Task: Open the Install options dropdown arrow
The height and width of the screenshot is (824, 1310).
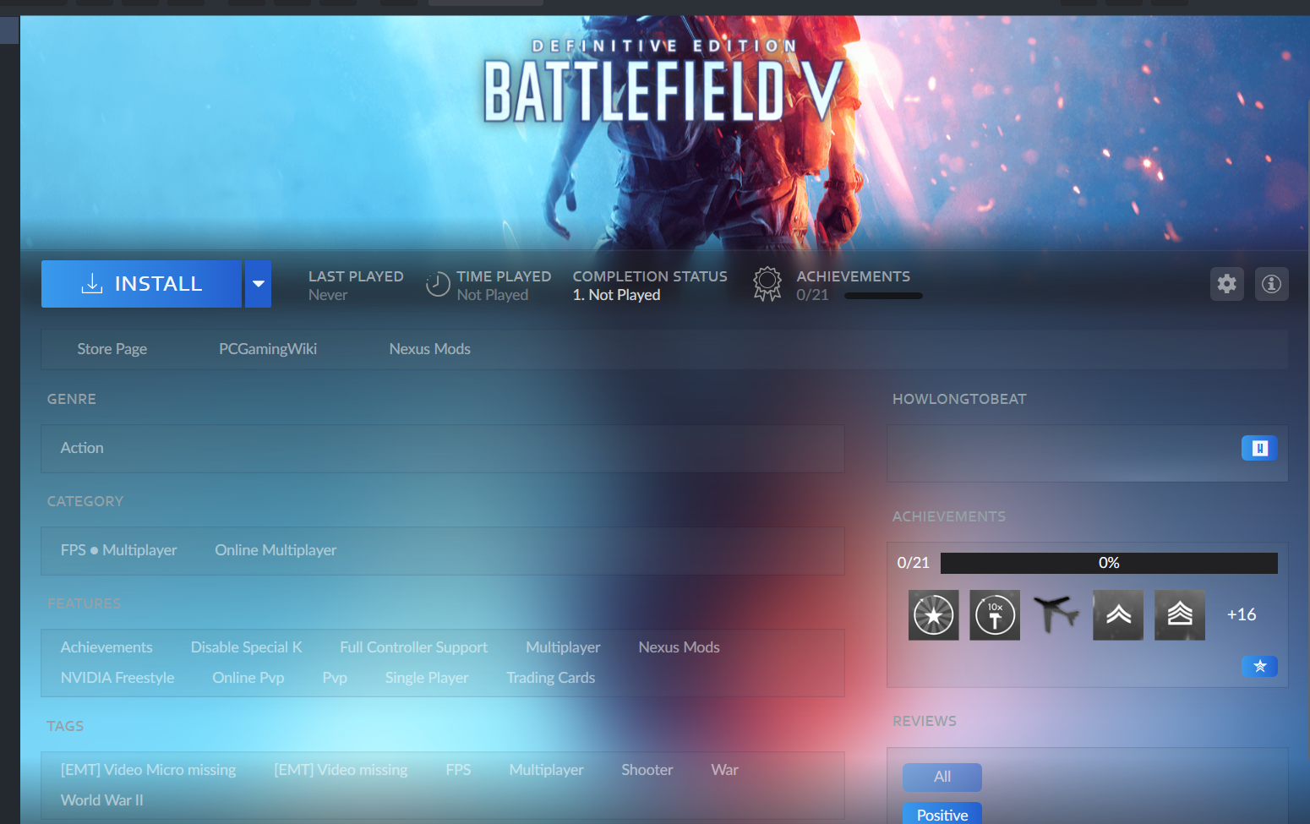Action: pyautogui.click(x=258, y=284)
